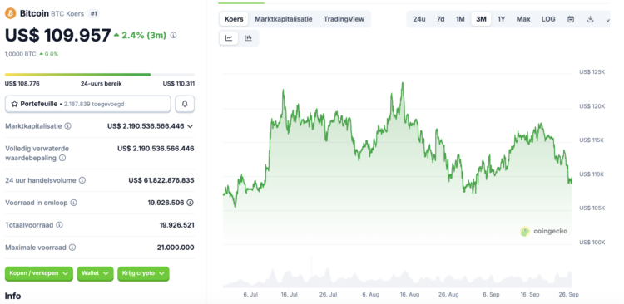Click the price alert bell icon
Viewport: 624px width, 304px height.
[185, 104]
